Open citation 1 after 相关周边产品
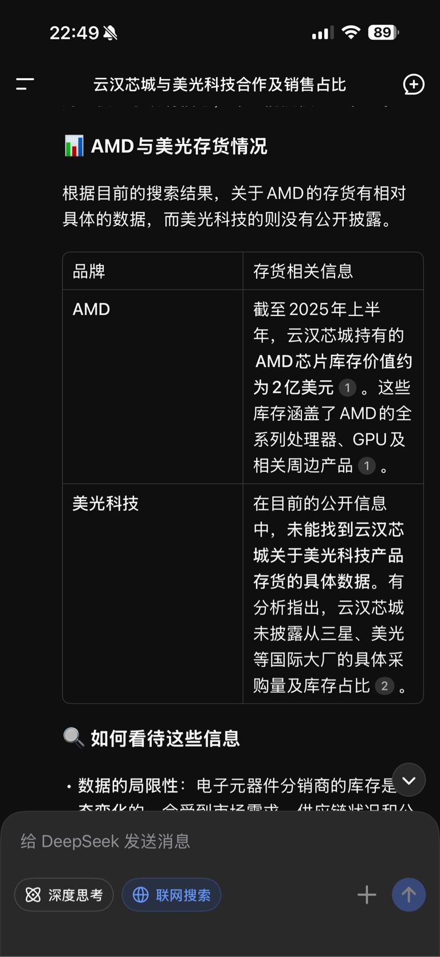 pyautogui.click(x=367, y=466)
